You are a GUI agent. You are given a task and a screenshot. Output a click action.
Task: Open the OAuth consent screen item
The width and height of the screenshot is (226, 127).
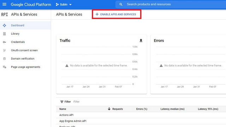coord(25,50)
